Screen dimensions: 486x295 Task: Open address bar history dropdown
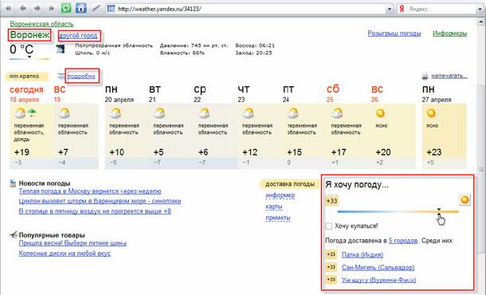tap(390, 10)
